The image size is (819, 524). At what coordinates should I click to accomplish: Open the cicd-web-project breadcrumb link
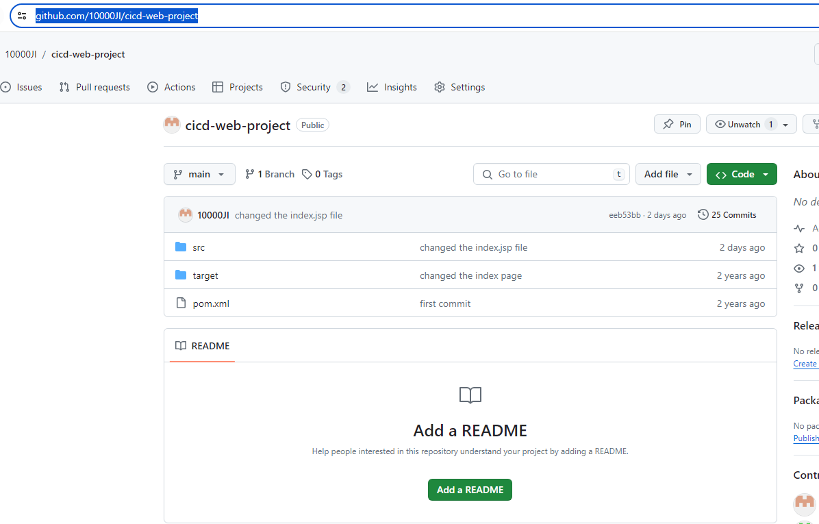tap(88, 54)
